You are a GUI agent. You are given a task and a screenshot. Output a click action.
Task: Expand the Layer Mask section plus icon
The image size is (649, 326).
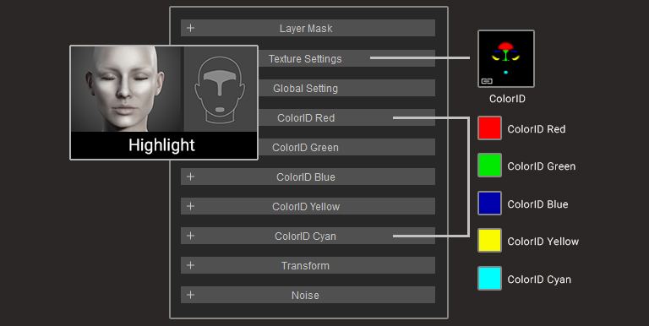(190, 28)
